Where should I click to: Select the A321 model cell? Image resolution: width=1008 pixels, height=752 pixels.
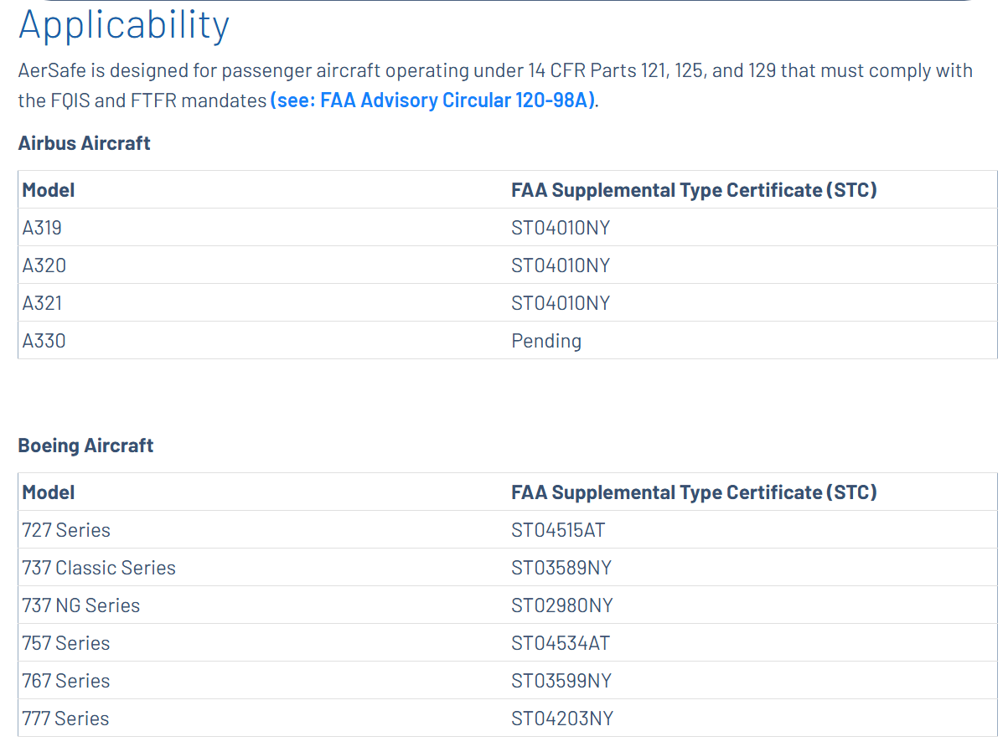tap(42, 303)
